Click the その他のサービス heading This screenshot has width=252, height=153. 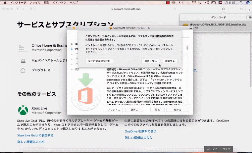pyautogui.click(x=36, y=94)
